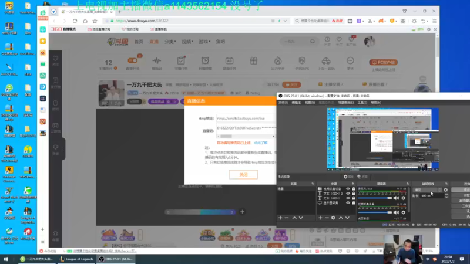This screenshot has height=264, width=470.
Task: Increase the transition duration value
Action: (446, 194)
